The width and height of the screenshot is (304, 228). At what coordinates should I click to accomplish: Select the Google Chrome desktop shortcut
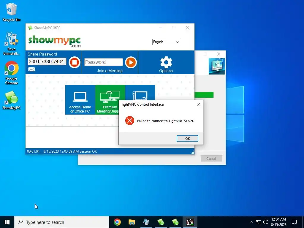pos(12,73)
